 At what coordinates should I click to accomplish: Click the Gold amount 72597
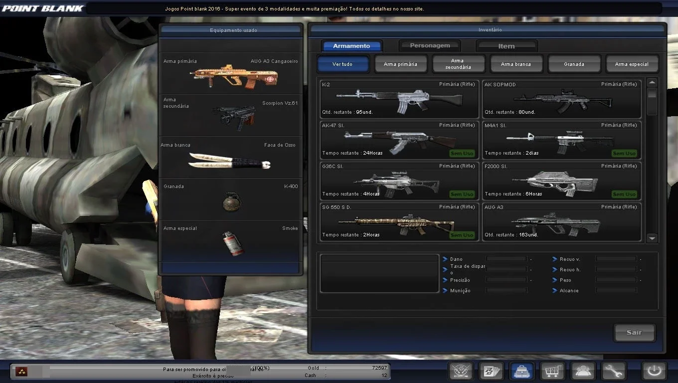379,368
